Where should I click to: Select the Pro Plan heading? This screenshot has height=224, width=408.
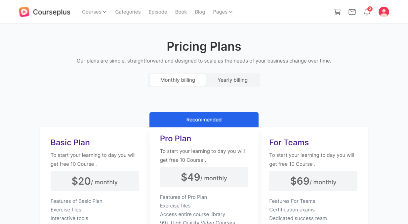(176, 139)
